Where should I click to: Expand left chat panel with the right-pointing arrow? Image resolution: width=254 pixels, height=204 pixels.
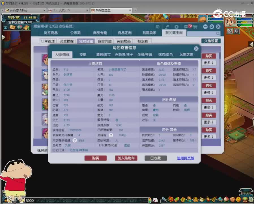click(x=3, y=37)
